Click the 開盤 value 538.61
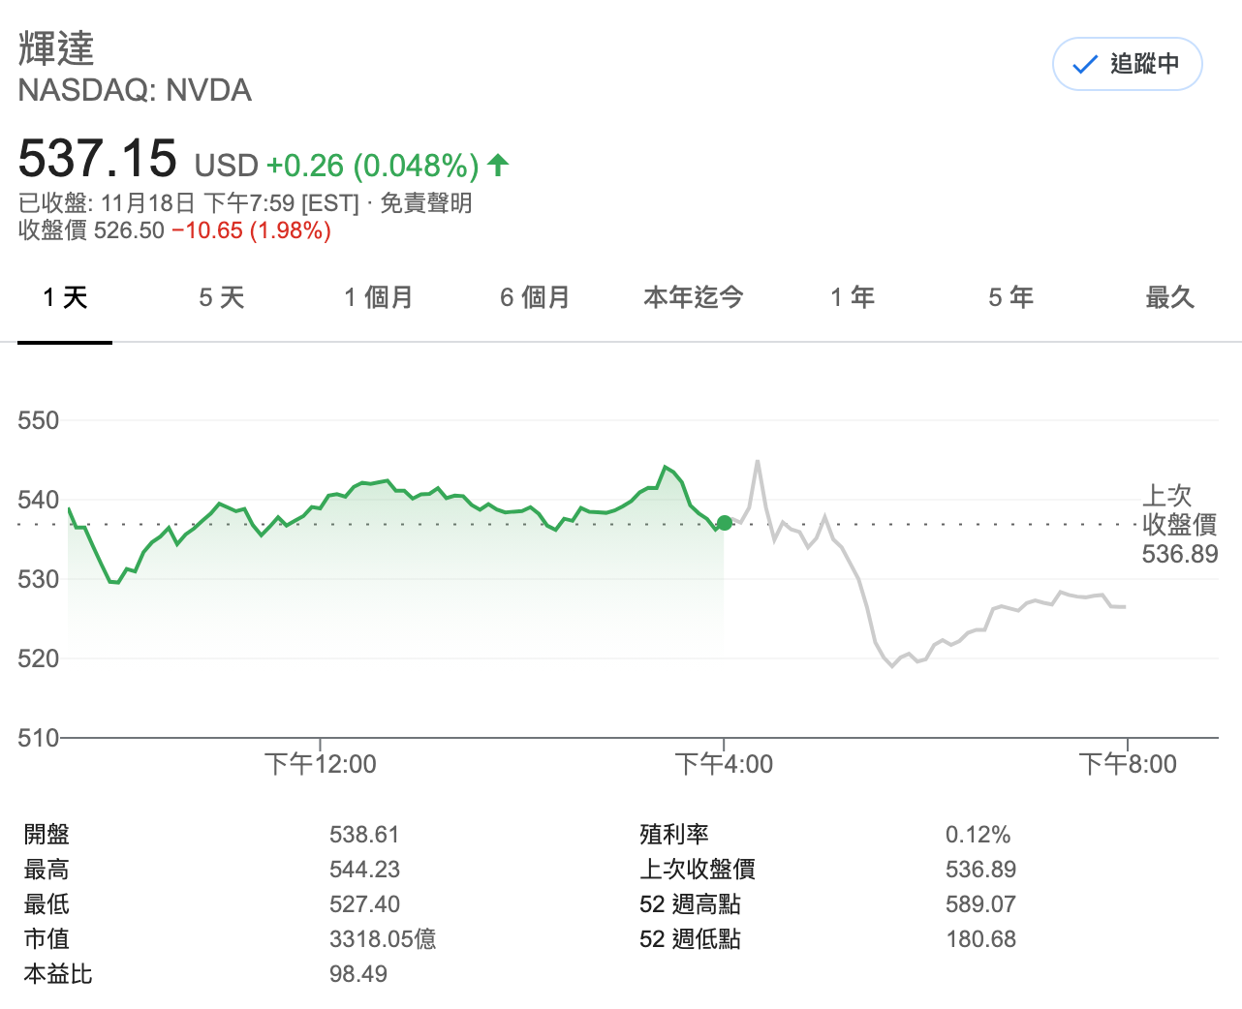 (364, 835)
